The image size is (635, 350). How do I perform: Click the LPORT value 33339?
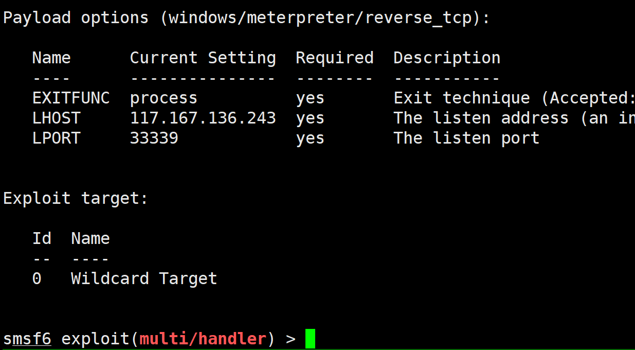tap(154, 138)
